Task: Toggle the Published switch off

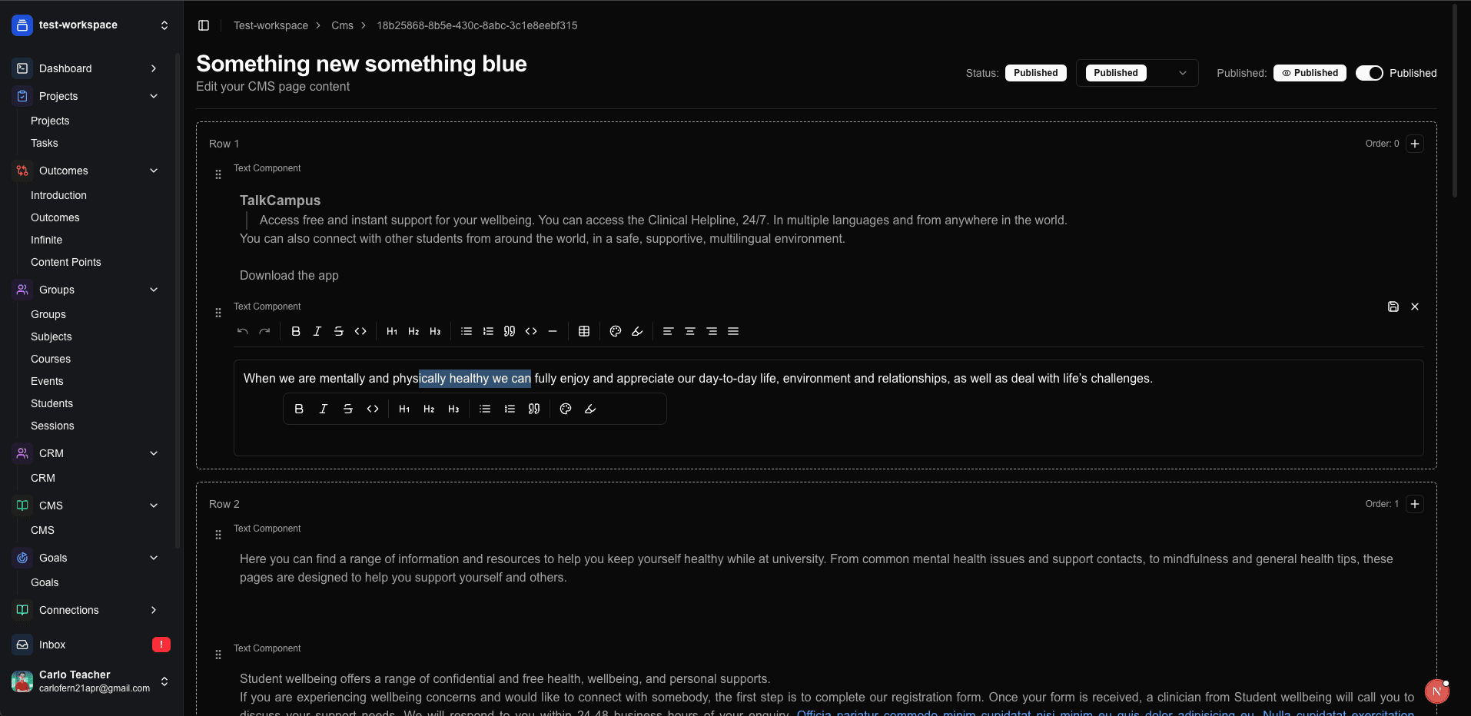Action: pos(1369,73)
